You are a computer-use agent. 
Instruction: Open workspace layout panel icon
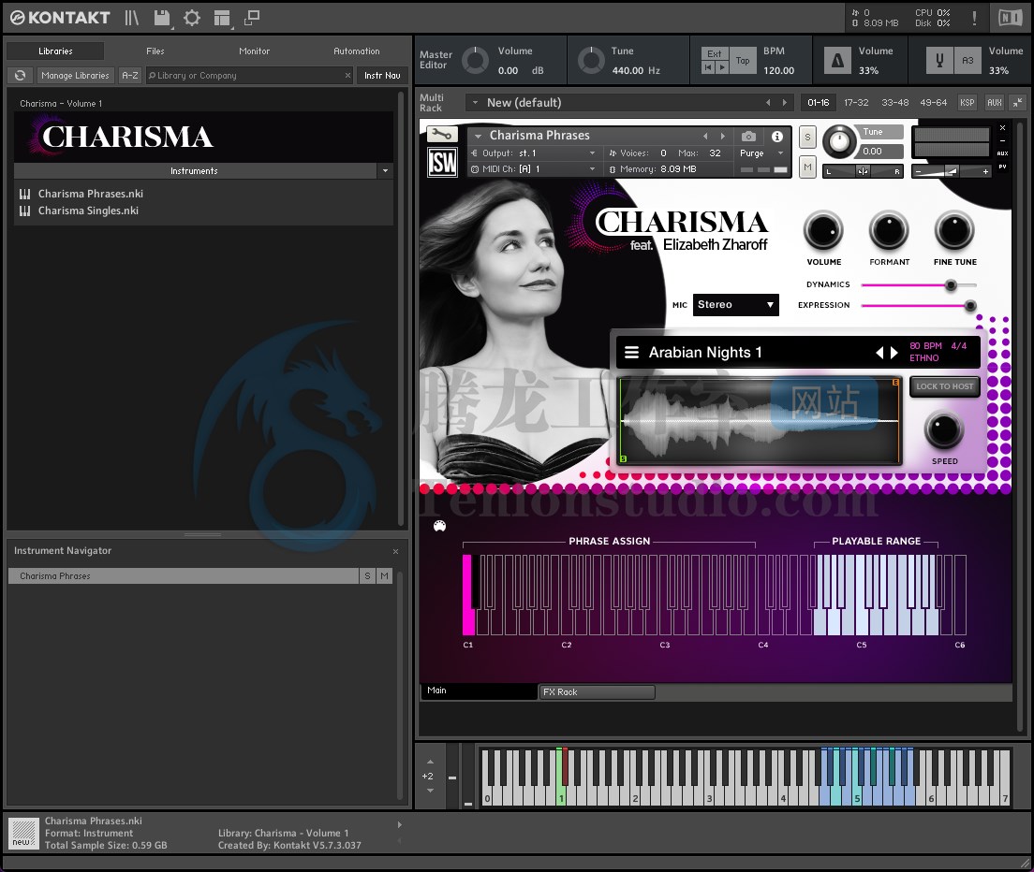(x=222, y=19)
